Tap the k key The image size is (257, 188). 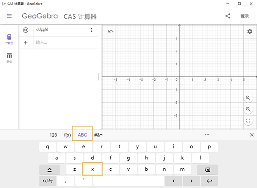coord(182,158)
